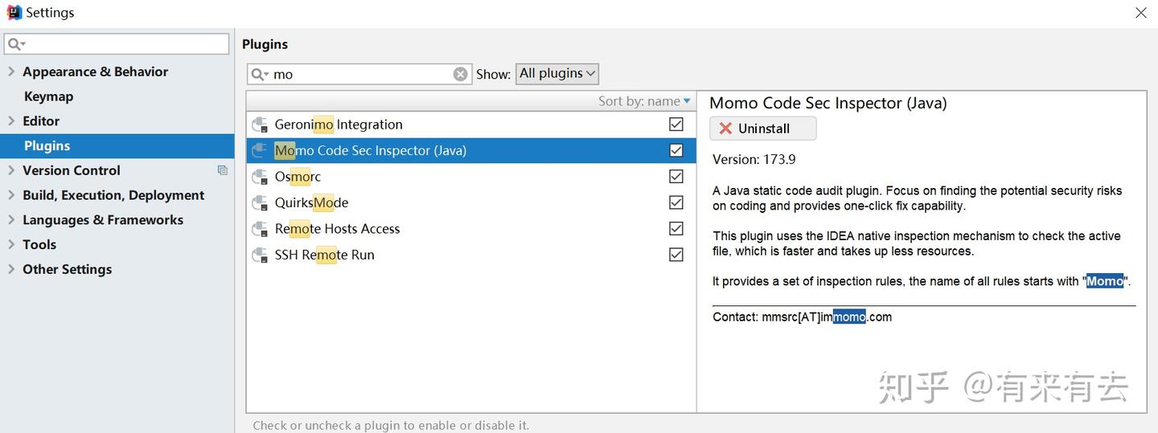Expand the Version Control arrow

(11, 170)
